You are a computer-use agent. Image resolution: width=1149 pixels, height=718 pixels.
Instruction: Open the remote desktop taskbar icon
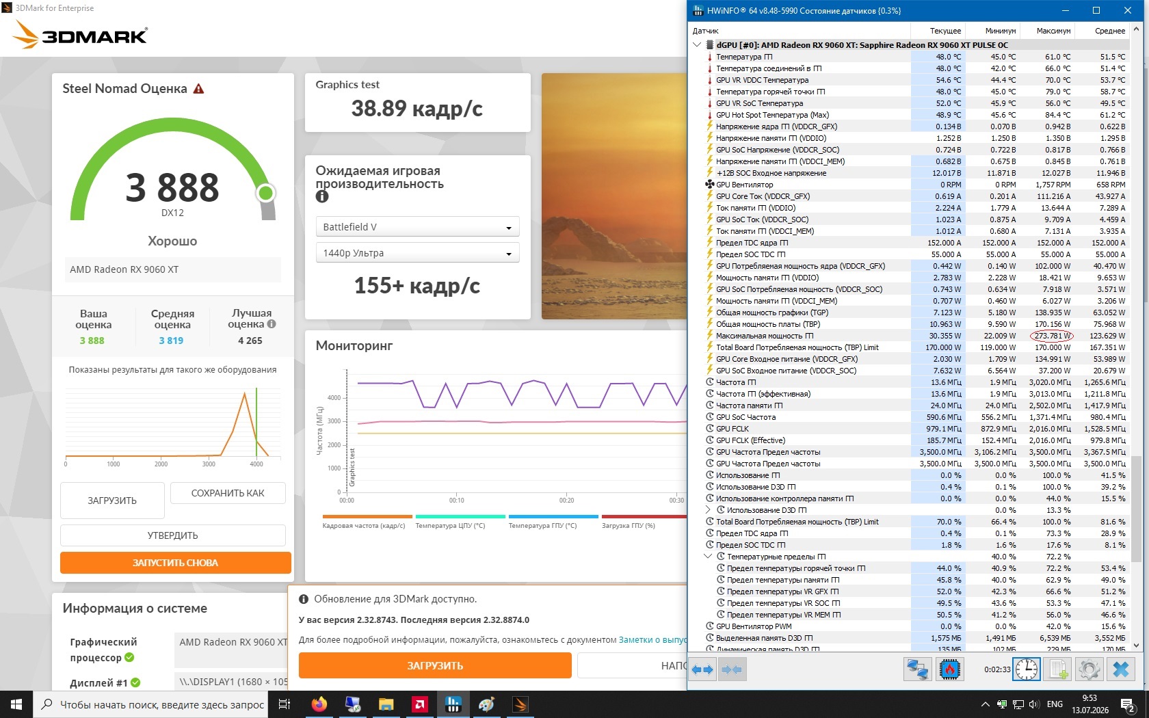click(x=353, y=704)
